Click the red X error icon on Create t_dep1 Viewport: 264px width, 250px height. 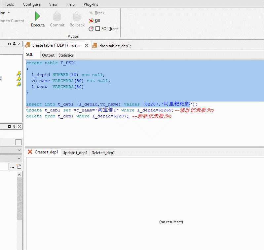pyautogui.click(x=30, y=152)
